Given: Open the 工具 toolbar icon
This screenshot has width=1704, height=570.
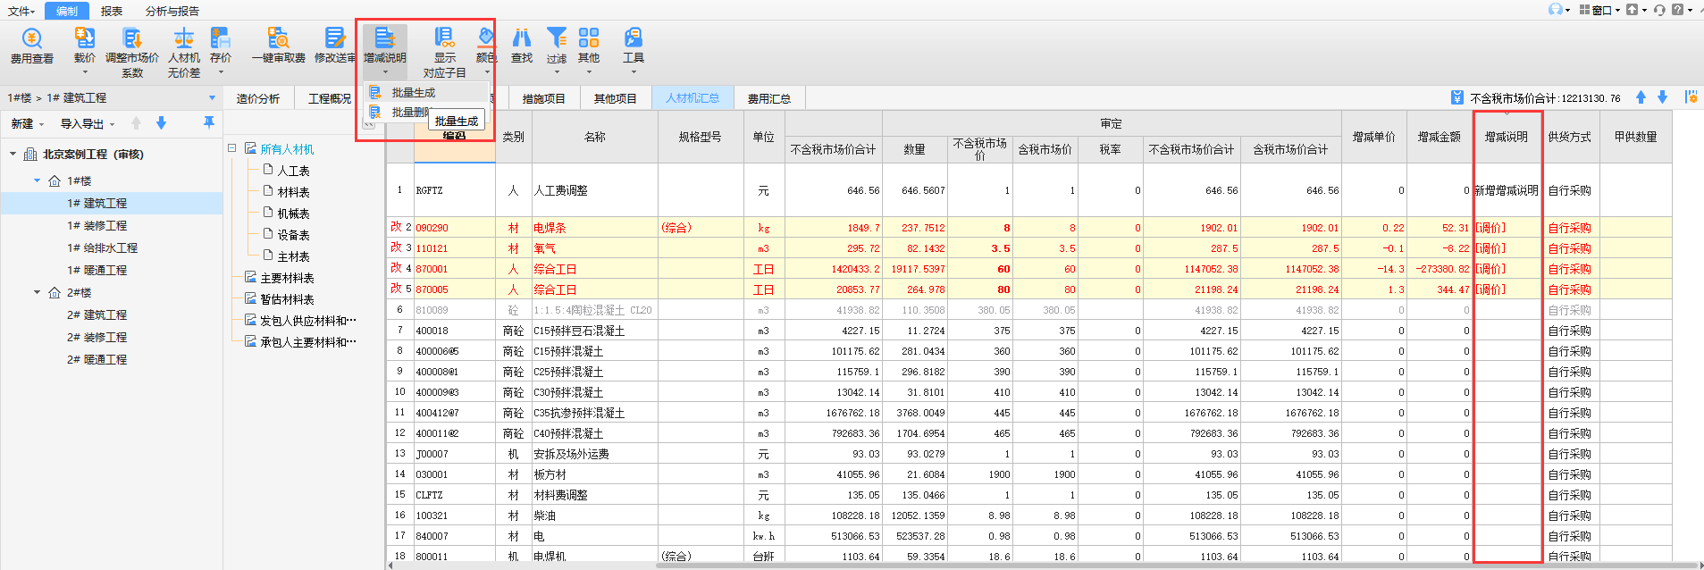Looking at the screenshot, I should coord(633,38).
